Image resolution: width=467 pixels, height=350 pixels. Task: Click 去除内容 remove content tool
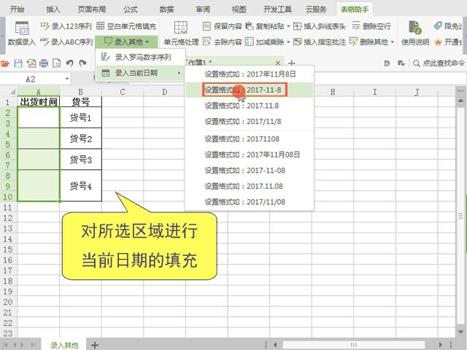pyautogui.click(x=222, y=42)
